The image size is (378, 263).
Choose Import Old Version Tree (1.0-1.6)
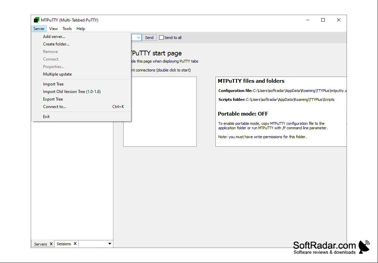81,92
